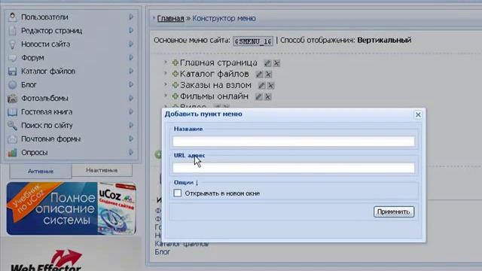Expand Пользователи submenu arrow
482x271 pixels.
click(x=131, y=17)
